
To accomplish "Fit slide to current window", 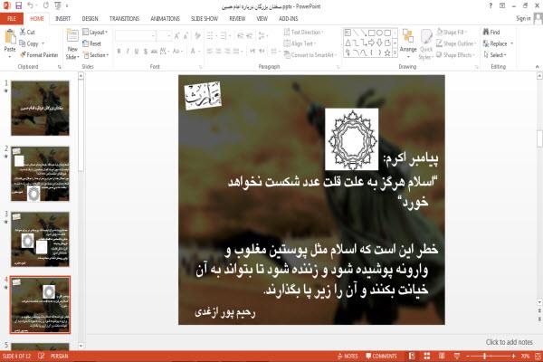I will [538, 356].
